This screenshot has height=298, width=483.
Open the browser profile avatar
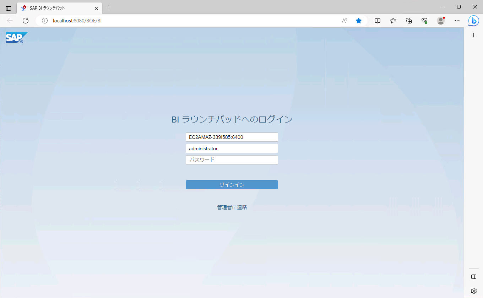pos(441,21)
